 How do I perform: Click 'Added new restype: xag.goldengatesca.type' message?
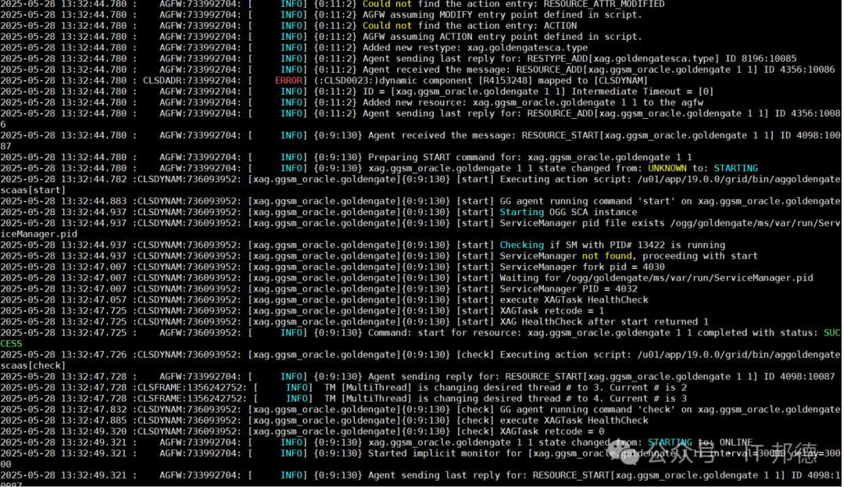click(475, 48)
